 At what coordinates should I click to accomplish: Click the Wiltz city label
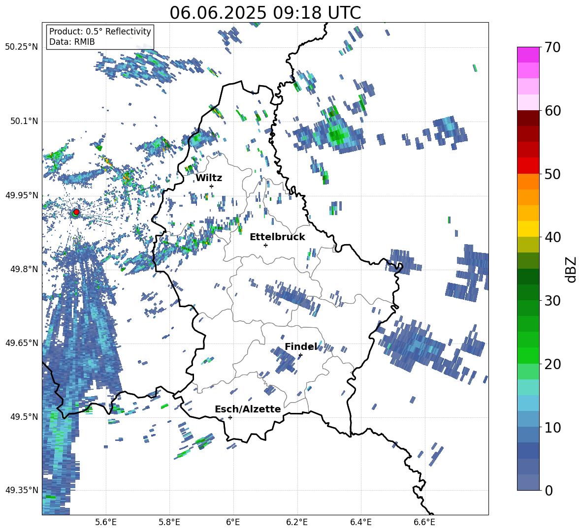click(209, 178)
